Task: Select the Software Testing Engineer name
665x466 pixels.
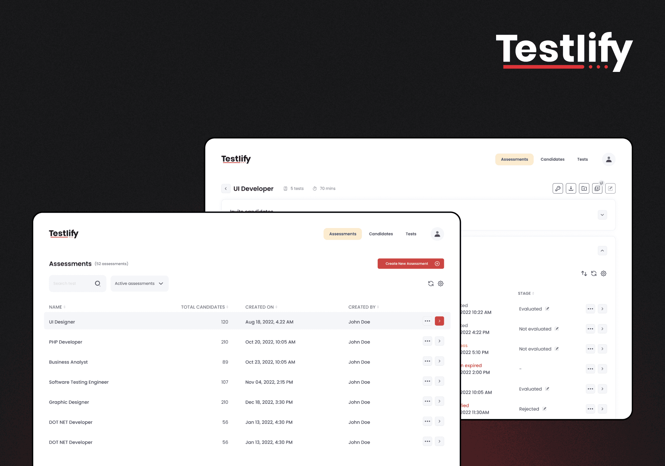Action: coord(79,382)
